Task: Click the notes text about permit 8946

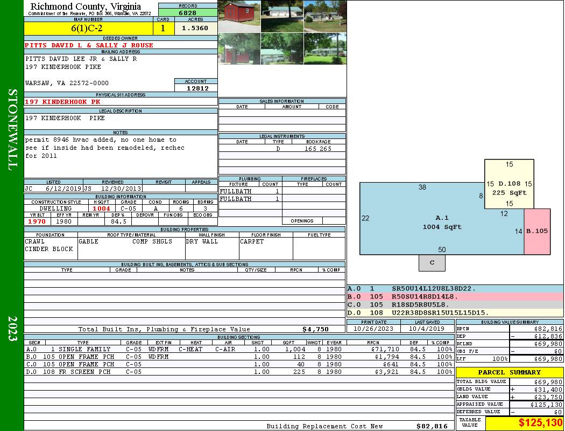Action: (x=104, y=148)
